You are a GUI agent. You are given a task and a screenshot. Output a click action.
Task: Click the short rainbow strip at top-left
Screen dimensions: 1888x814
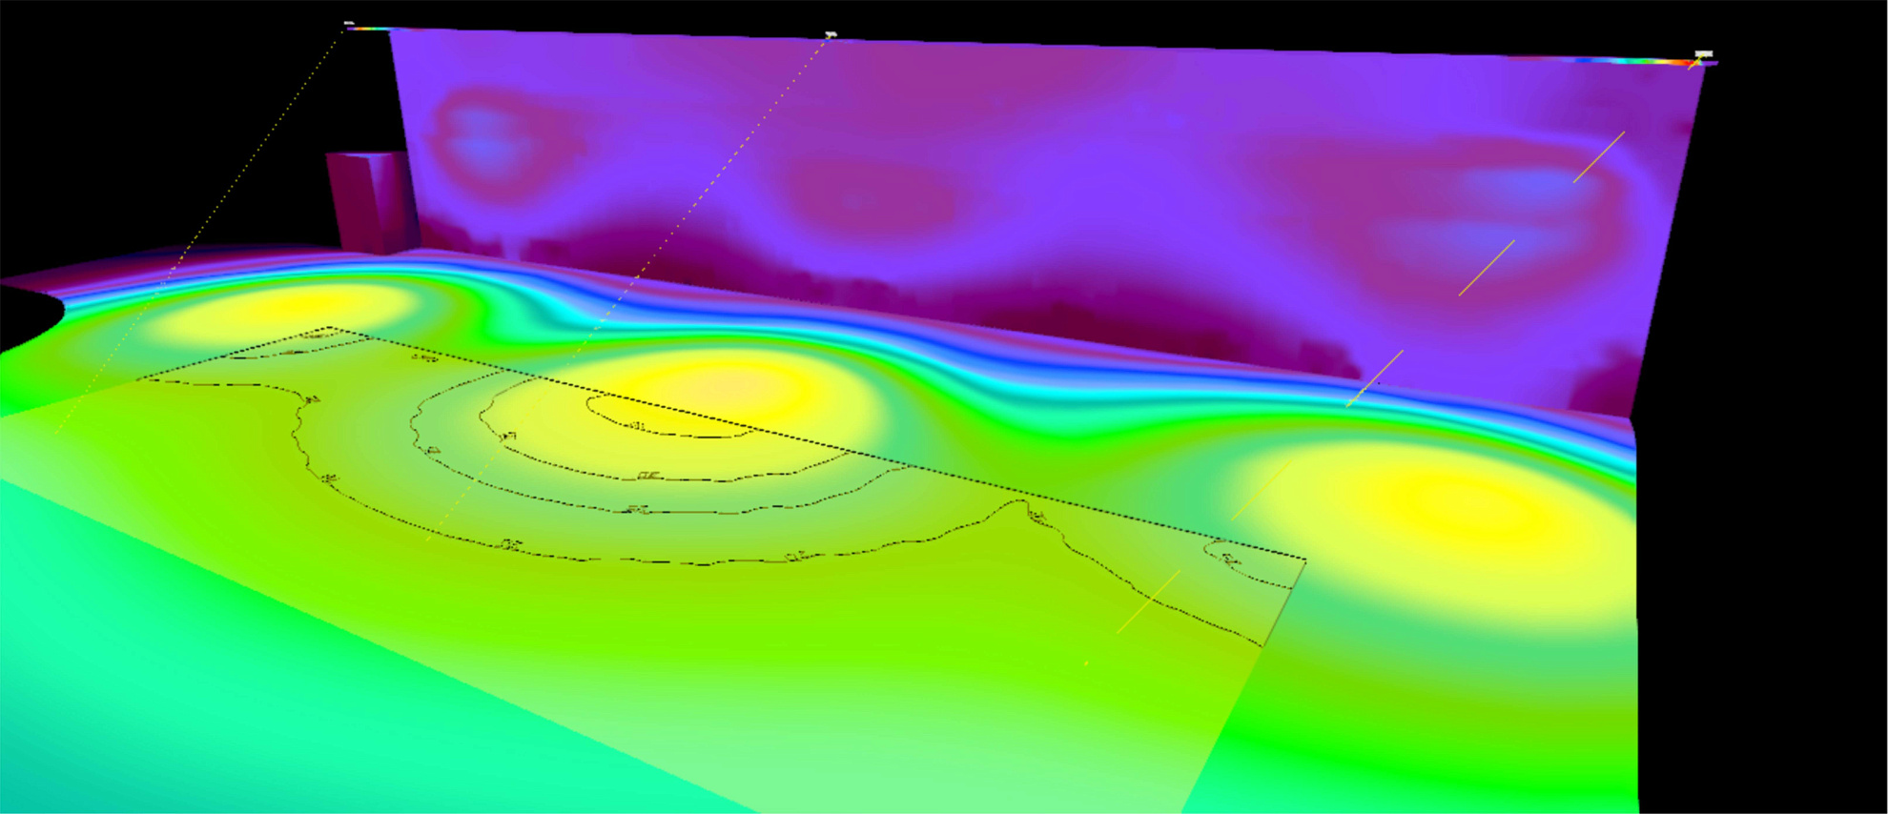368,29
